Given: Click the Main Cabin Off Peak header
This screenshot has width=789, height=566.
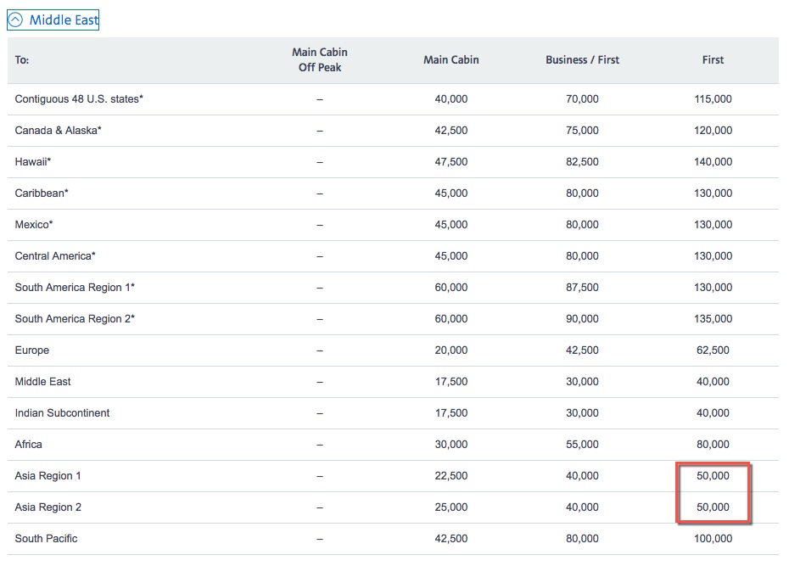Looking at the screenshot, I should pyautogui.click(x=320, y=60).
